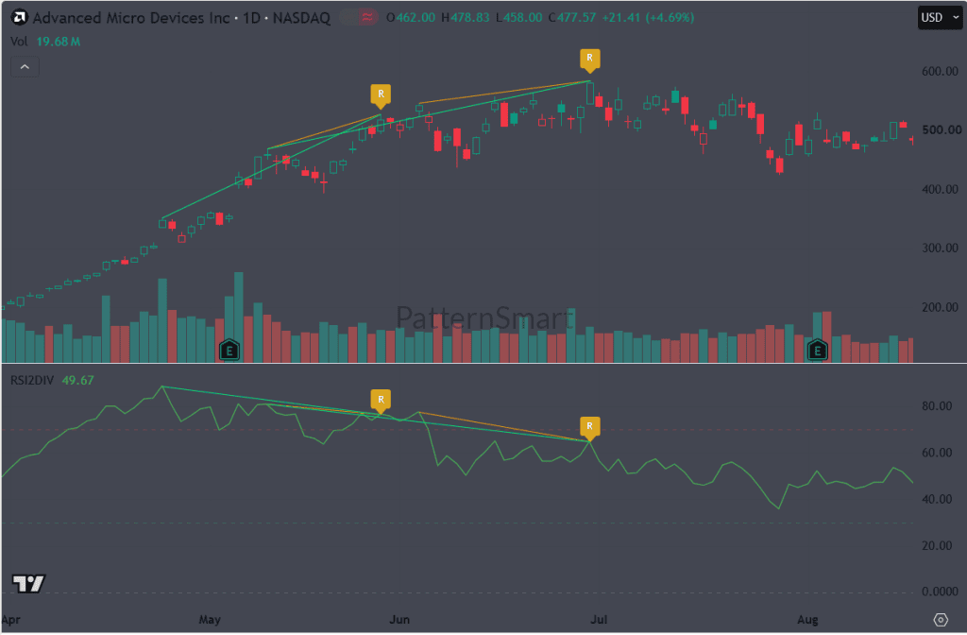The image size is (967, 635).
Task: Click the earlier R marker on the RSI2DIV pane
Action: [x=381, y=400]
